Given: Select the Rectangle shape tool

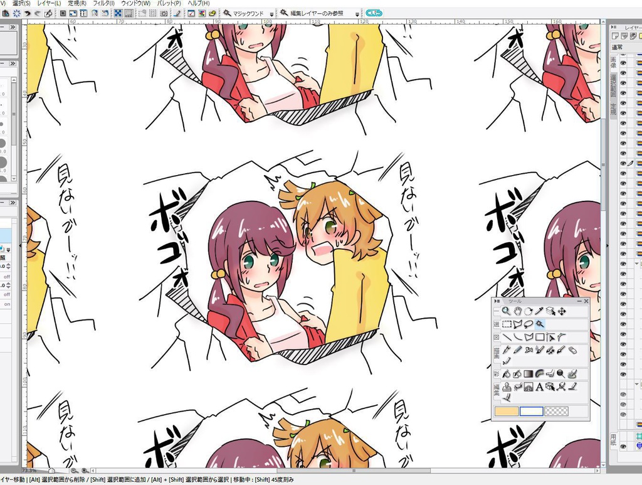Looking at the screenshot, I should (540, 337).
